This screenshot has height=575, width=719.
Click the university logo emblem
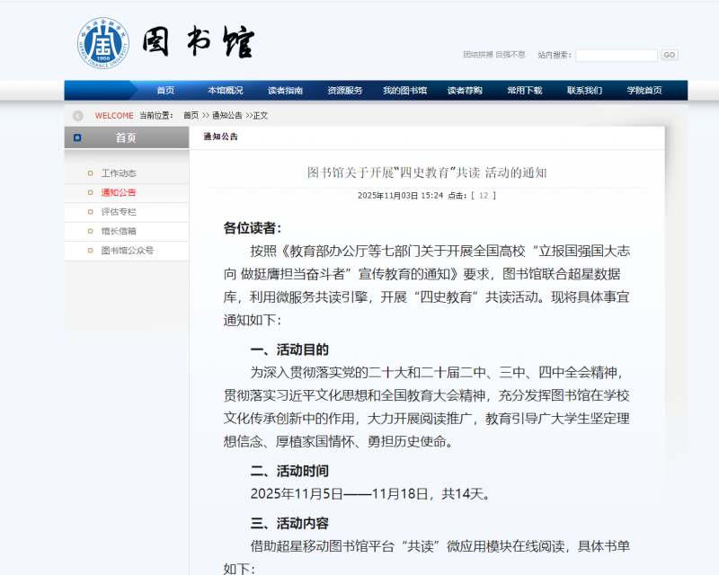click(102, 42)
